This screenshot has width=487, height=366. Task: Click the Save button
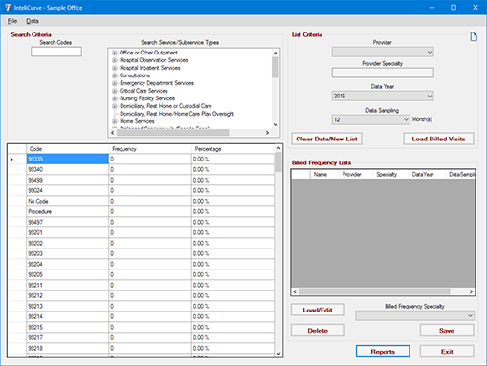pyautogui.click(x=447, y=331)
